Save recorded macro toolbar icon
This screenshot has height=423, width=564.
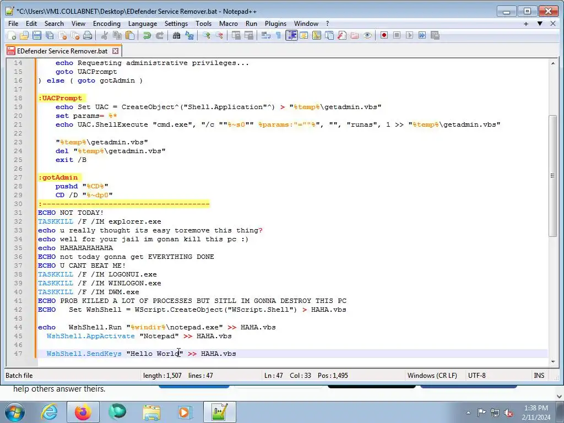pos(435,35)
